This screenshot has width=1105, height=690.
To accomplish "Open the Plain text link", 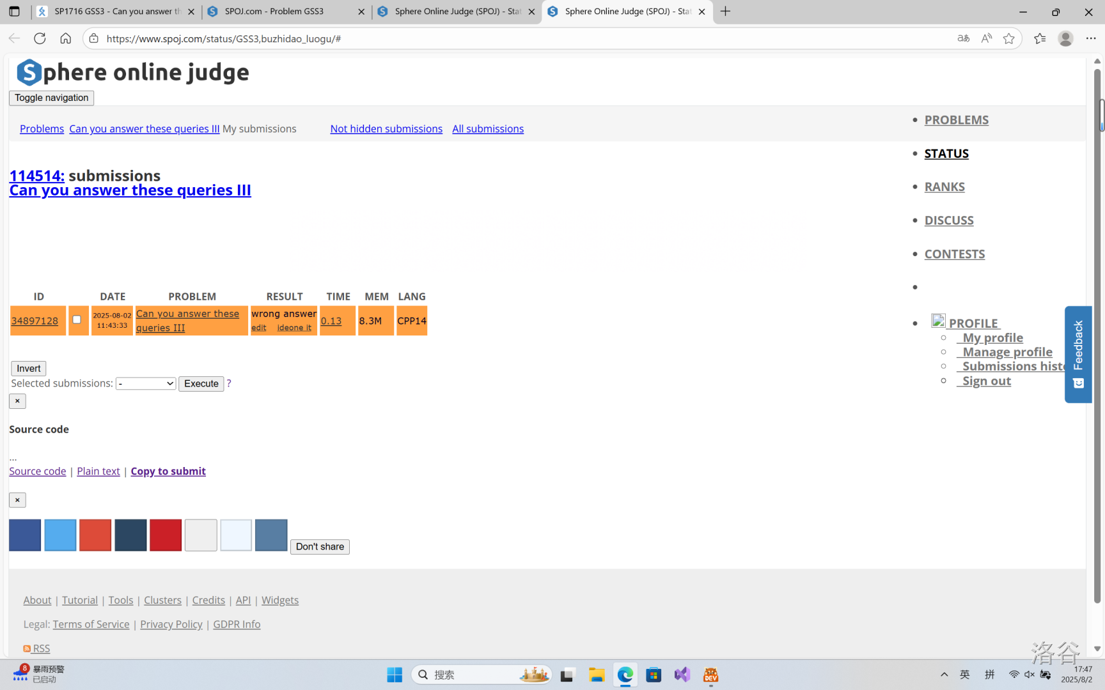I will [x=98, y=471].
